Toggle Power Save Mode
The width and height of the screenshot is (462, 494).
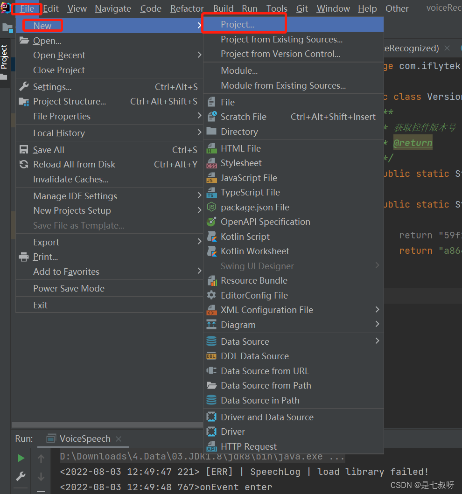(109, 288)
